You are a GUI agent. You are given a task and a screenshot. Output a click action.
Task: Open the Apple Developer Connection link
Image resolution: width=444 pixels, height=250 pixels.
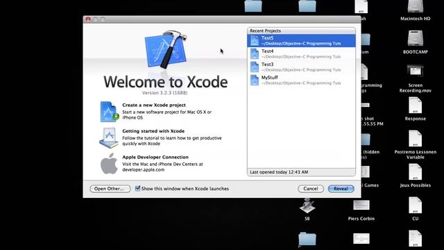[x=155, y=157]
